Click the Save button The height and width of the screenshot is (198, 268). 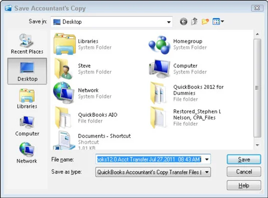click(x=244, y=159)
